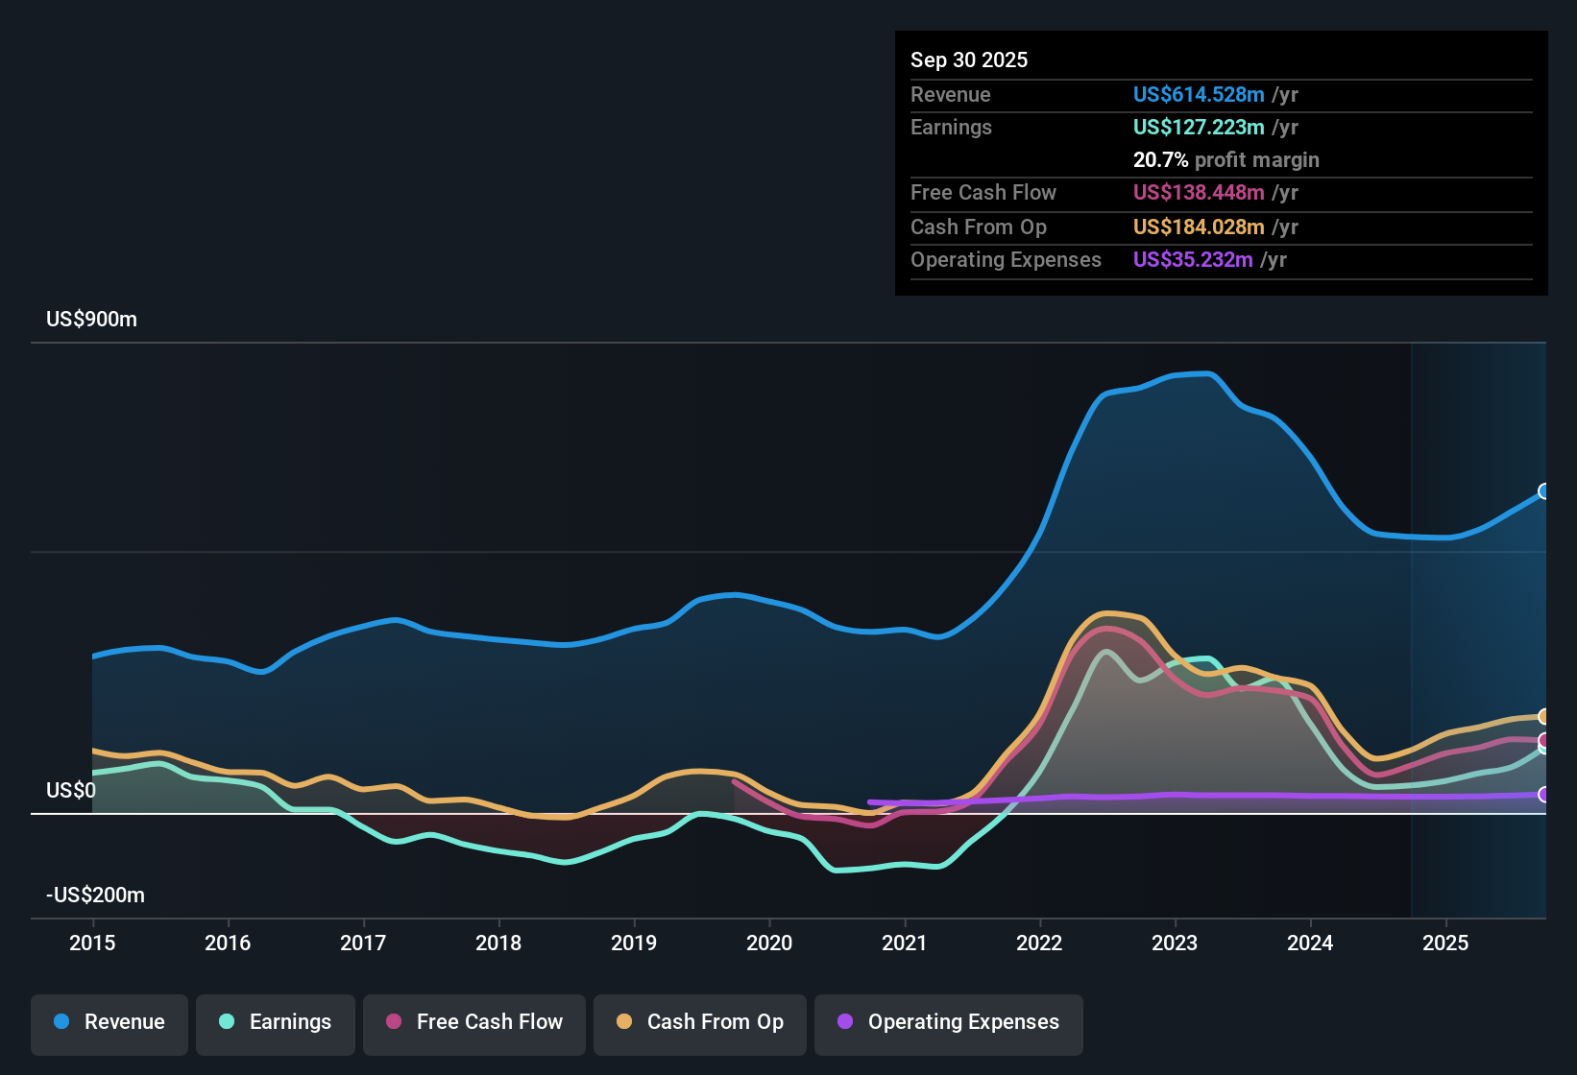Hide the Operating Expenses series

tap(949, 1023)
